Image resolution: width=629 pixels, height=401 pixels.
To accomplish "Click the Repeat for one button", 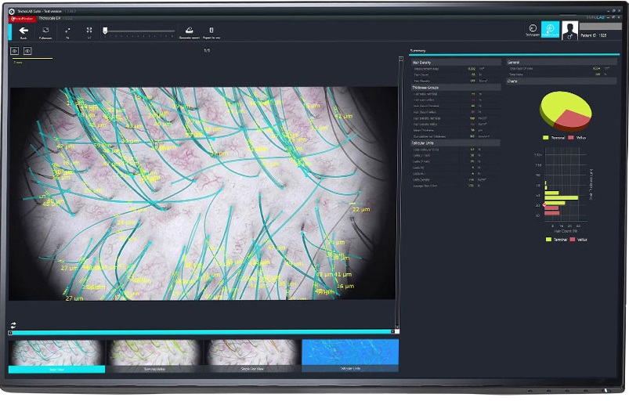I will point(211,31).
